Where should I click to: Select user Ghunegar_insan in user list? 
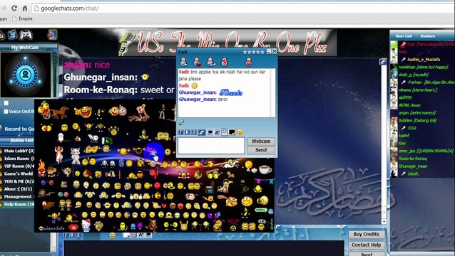click(x=413, y=166)
